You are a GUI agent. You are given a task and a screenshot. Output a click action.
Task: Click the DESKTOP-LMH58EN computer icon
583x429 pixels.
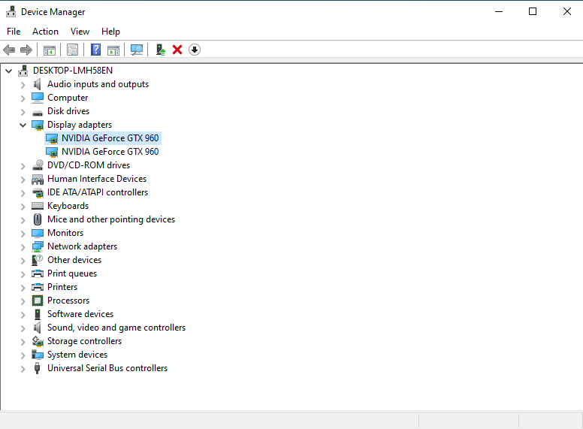point(23,71)
